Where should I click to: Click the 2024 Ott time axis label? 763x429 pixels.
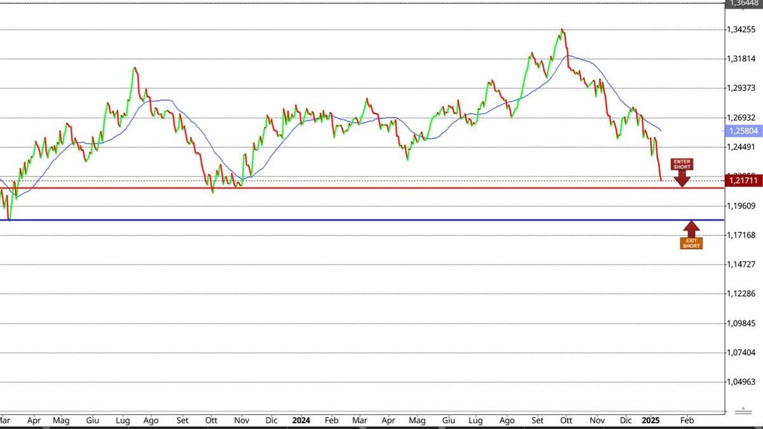(x=566, y=421)
